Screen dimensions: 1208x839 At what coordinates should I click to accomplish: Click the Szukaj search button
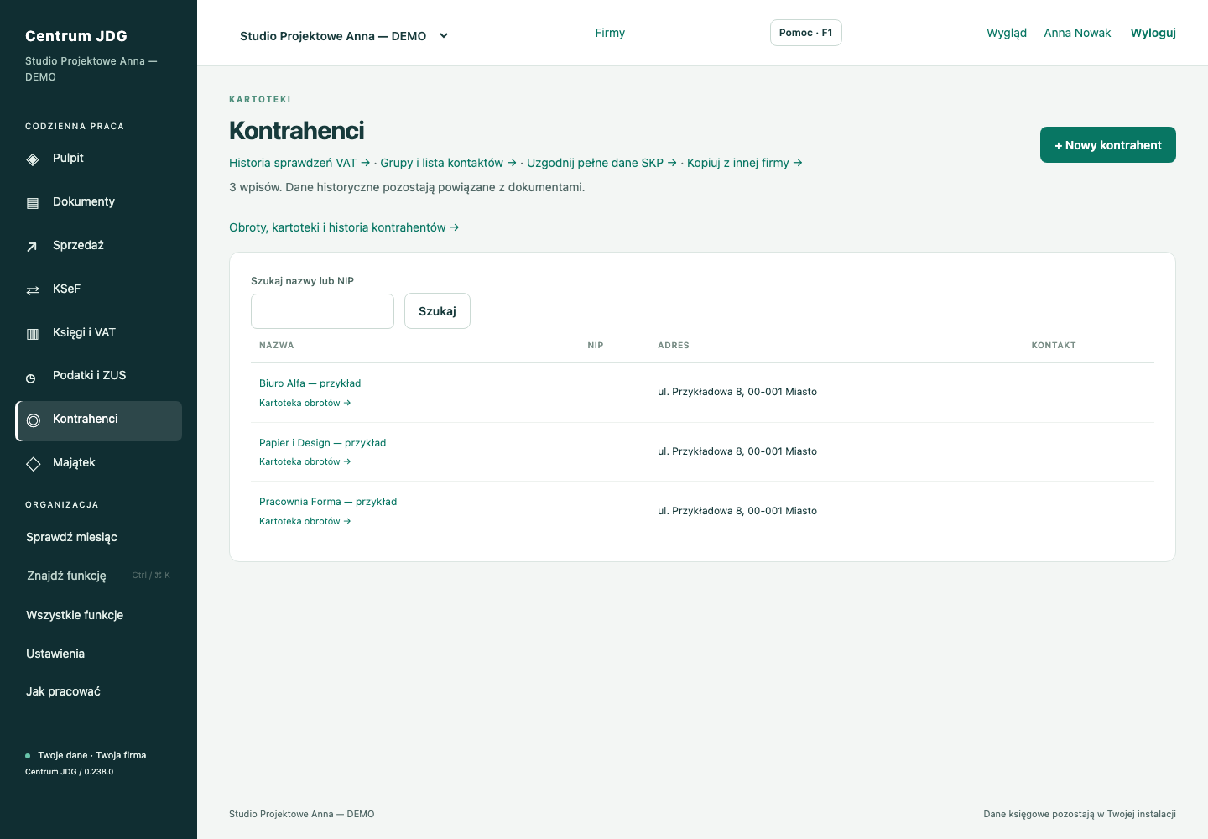[x=437, y=311]
